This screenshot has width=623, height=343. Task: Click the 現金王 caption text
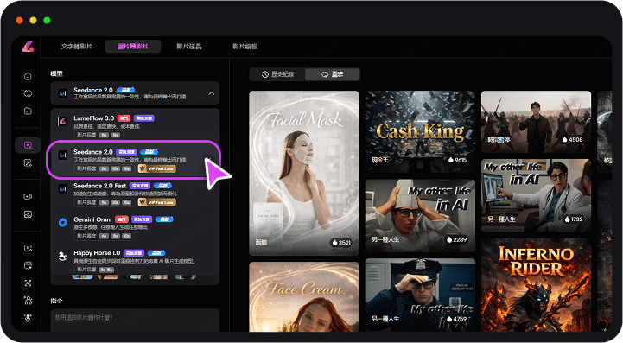pyautogui.click(x=380, y=160)
